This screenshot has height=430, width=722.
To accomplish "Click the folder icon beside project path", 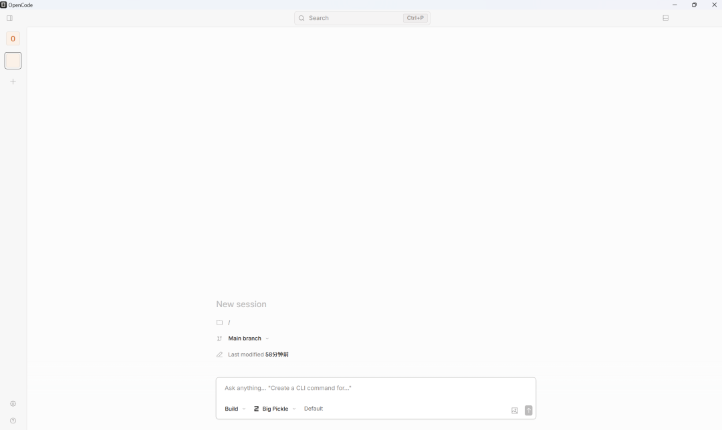I will pos(220,322).
